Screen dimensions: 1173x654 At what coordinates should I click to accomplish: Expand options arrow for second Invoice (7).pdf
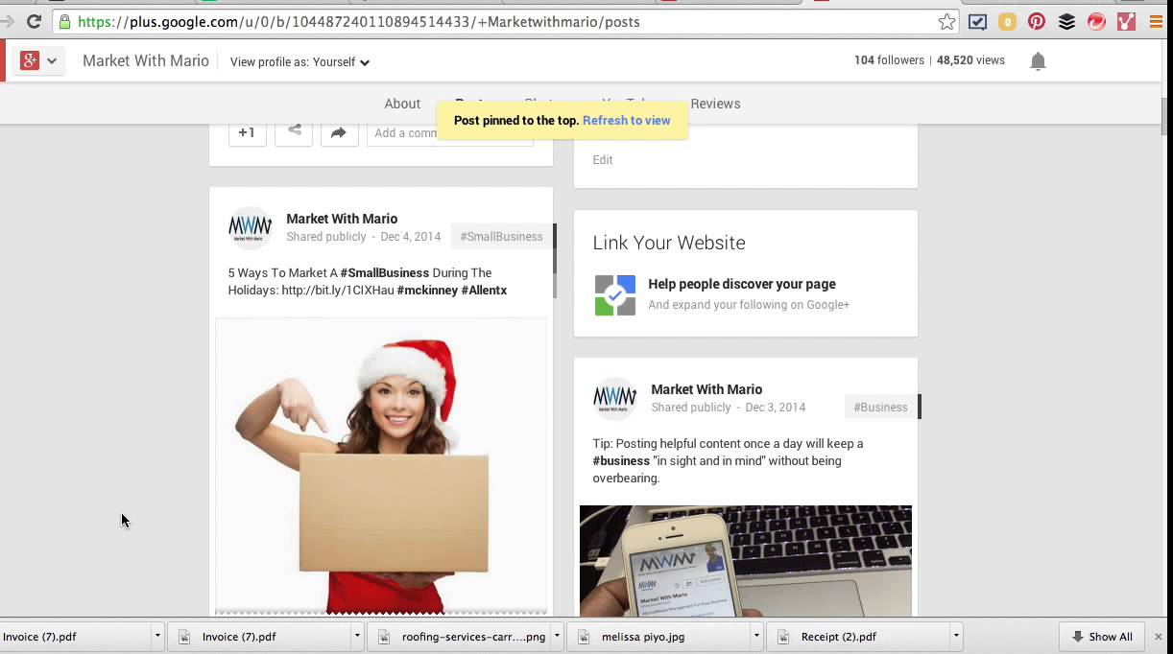(357, 636)
